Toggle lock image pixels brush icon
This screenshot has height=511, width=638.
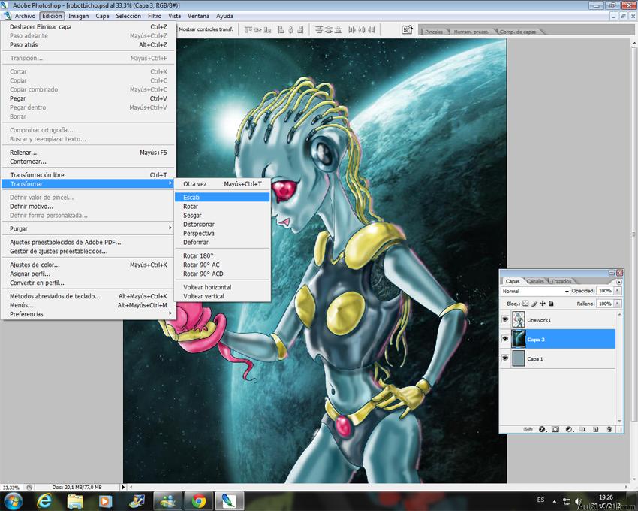[x=534, y=304]
